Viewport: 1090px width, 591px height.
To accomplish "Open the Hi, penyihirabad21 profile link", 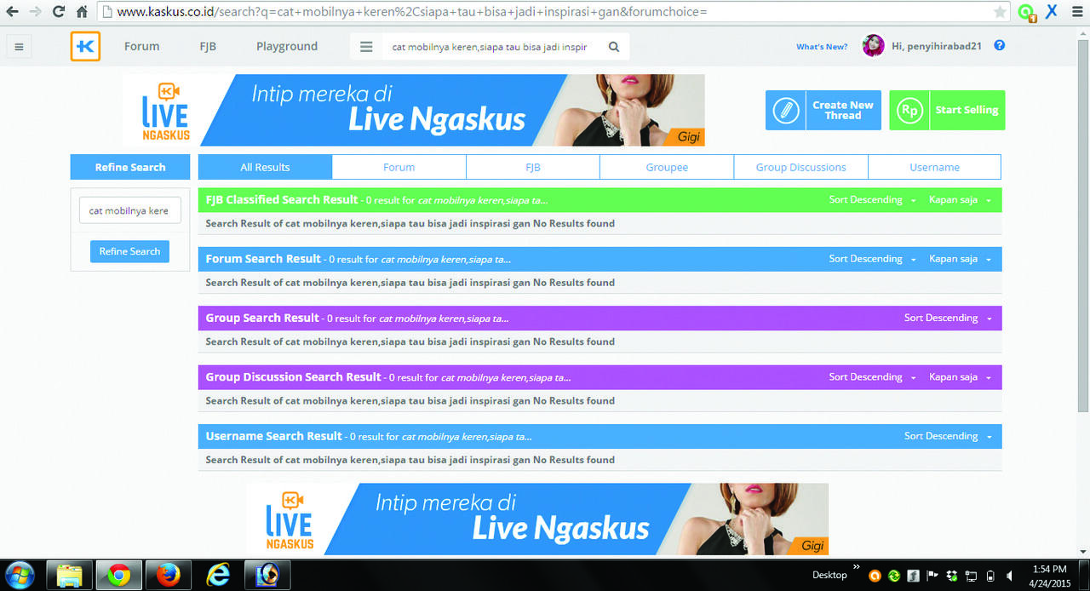I will (x=936, y=47).
